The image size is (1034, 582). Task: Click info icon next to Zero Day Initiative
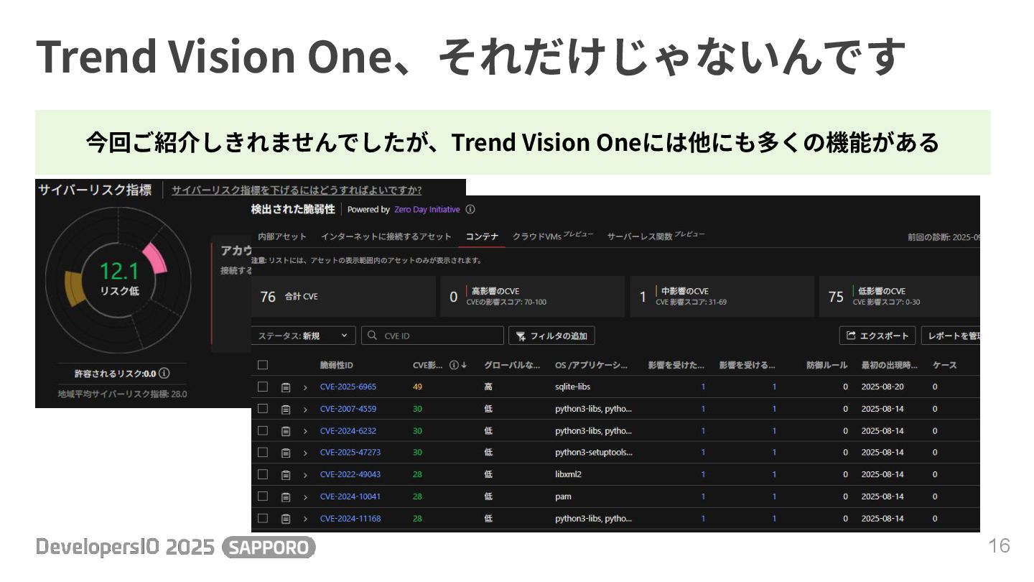470,210
